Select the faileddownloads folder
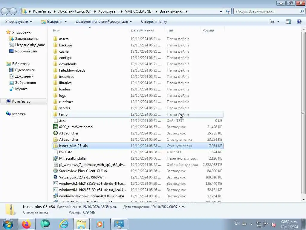Screen dimensions: 306x230 point(72,70)
